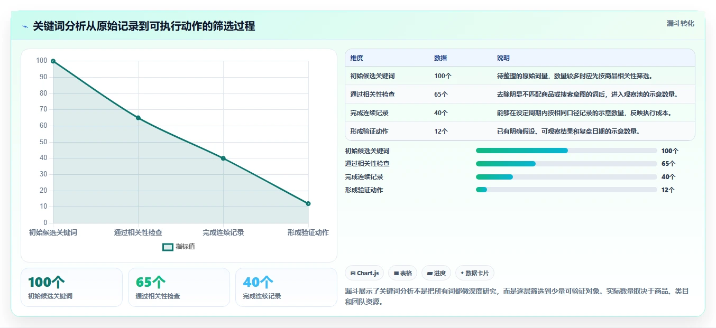Select the 数据卡片 tag chip
716x328 pixels.
coord(474,273)
